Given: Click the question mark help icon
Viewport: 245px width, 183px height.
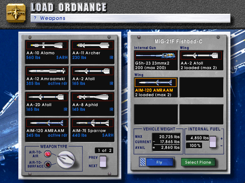Looking at the screenshot, I should [35, 18].
